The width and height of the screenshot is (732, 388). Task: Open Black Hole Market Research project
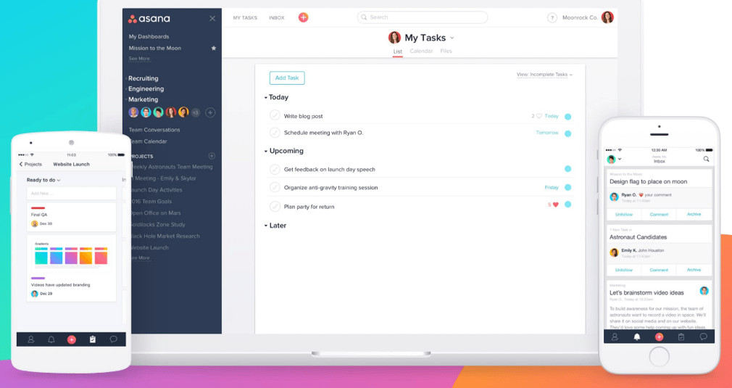point(165,236)
